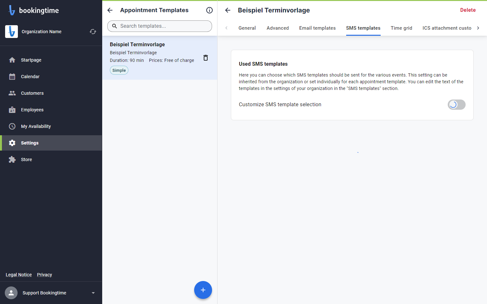Go back from Beispiel Terminvorlage details
This screenshot has width=487, height=304.
[x=228, y=10]
